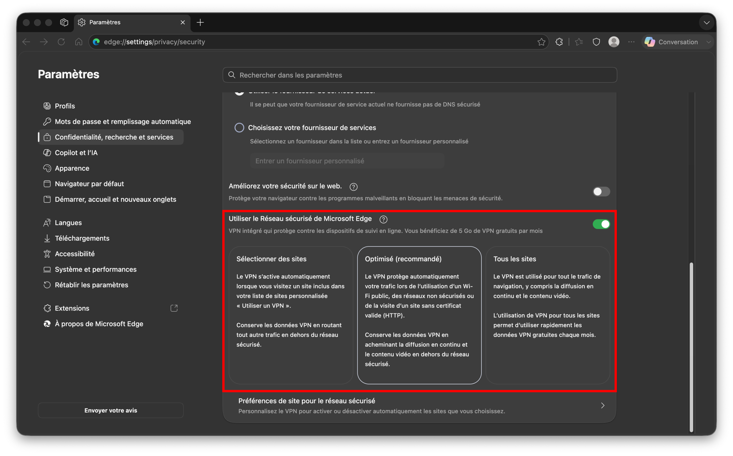Open Préférences de site pour le réseau sécurisé
This screenshot has width=733, height=456.
419,406
